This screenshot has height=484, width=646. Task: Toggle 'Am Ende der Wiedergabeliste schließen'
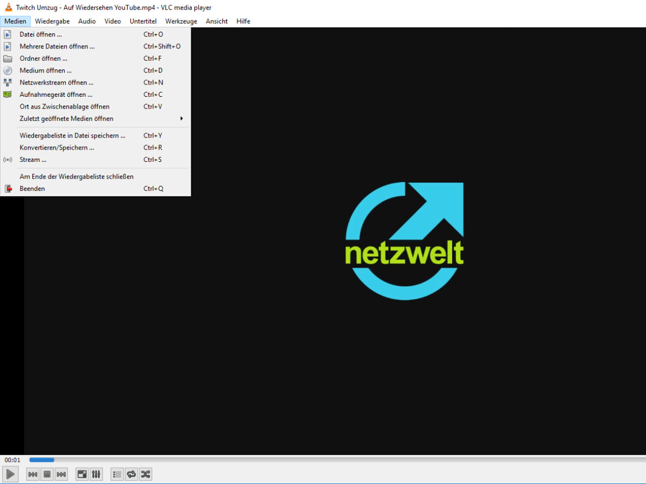point(95,176)
